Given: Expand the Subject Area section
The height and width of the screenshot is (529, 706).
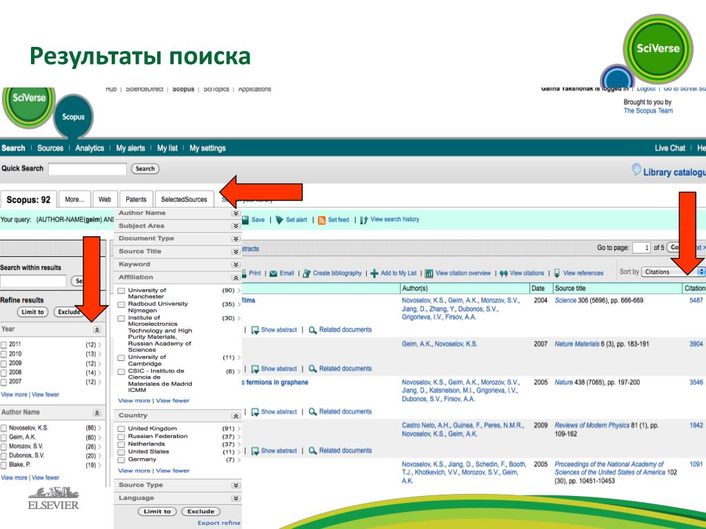Looking at the screenshot, I should (236, 226).
